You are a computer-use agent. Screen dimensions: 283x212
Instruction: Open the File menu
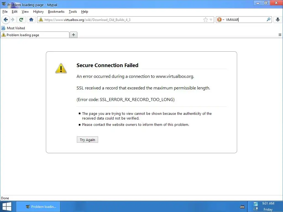click(5, 12)
